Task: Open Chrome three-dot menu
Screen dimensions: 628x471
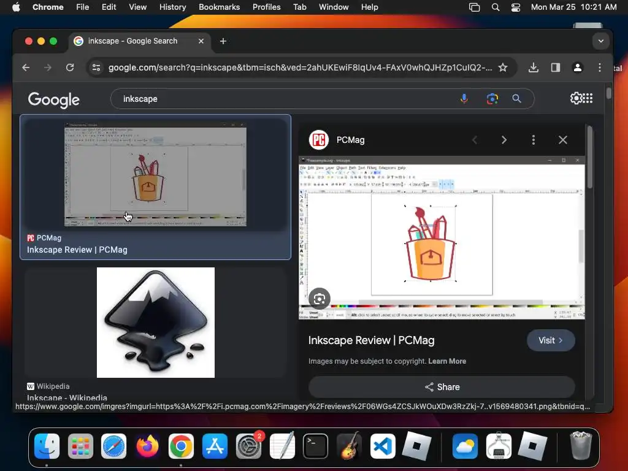Action: point(600,67)
